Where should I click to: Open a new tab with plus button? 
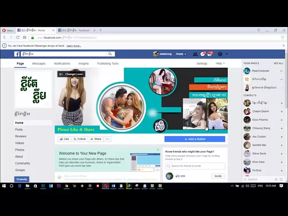(100, 30)
